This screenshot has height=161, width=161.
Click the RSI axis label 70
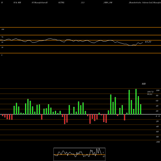coord(2,37)
